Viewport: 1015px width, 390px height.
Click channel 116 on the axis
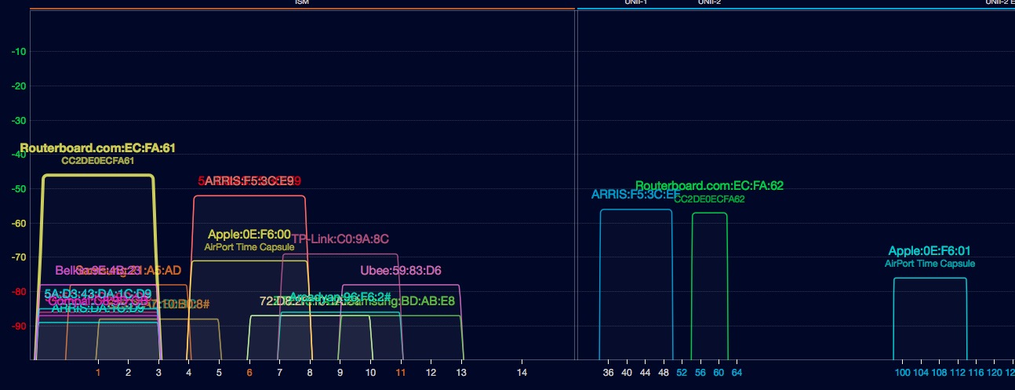click(976, 373)
